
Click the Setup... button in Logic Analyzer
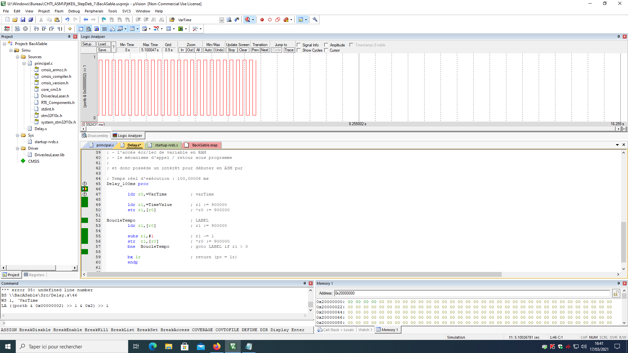pyautogui.click(x=88, y=44)
